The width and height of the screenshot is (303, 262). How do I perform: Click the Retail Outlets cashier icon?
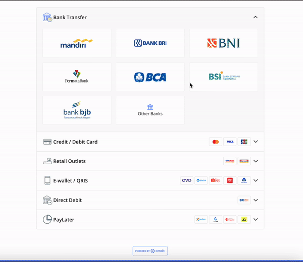pos(47,161)
